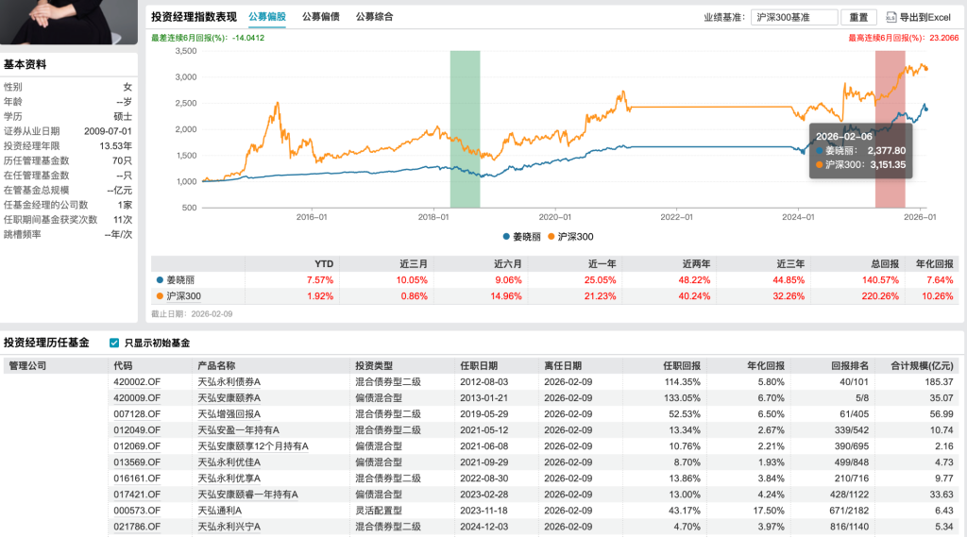Select 证券从业日期 value 2009-07-01
967x537 pixels.
108,131
